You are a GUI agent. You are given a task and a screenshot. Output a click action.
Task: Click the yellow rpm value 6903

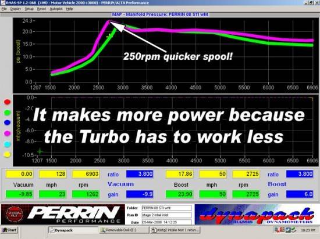86,174
